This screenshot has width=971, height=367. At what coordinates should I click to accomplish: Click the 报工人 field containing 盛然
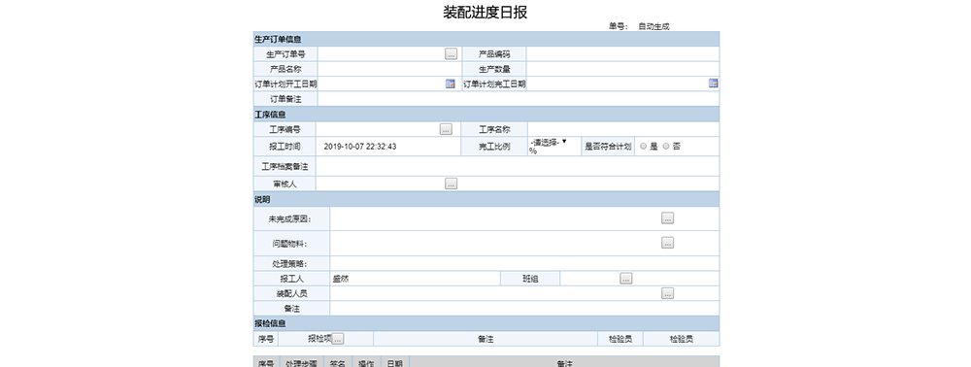coord(415,279)
